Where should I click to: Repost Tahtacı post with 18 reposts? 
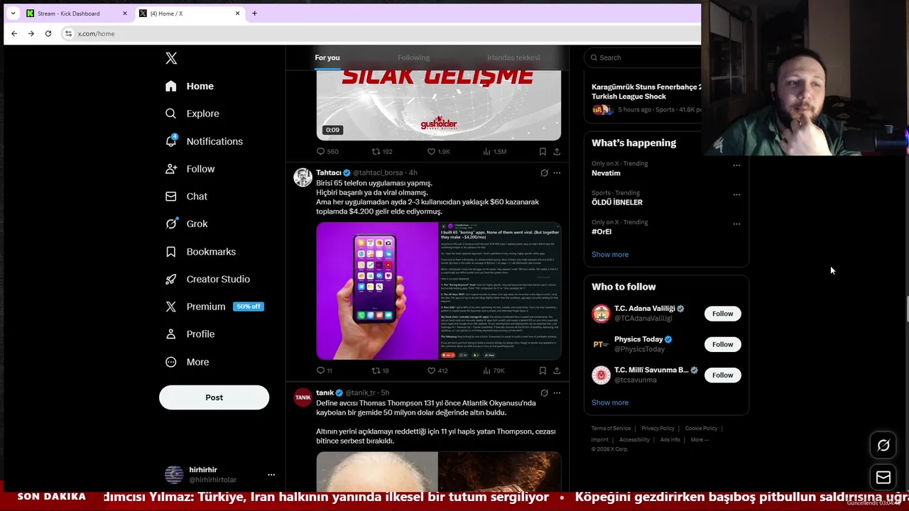point(381,370)
